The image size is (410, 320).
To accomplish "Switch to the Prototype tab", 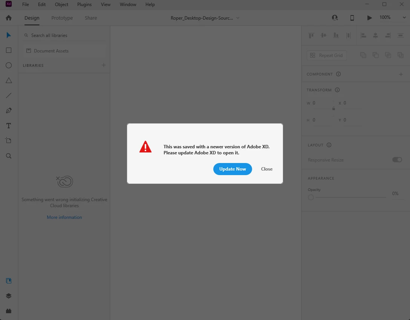I will point(62,18).
